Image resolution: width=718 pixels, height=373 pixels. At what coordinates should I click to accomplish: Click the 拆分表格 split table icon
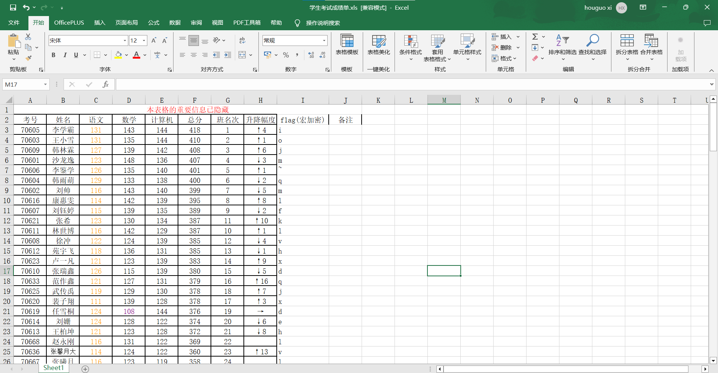627,48
